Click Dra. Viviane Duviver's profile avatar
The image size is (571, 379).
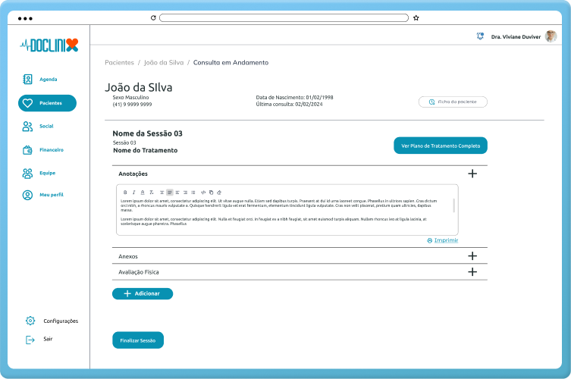pos(551,36)
